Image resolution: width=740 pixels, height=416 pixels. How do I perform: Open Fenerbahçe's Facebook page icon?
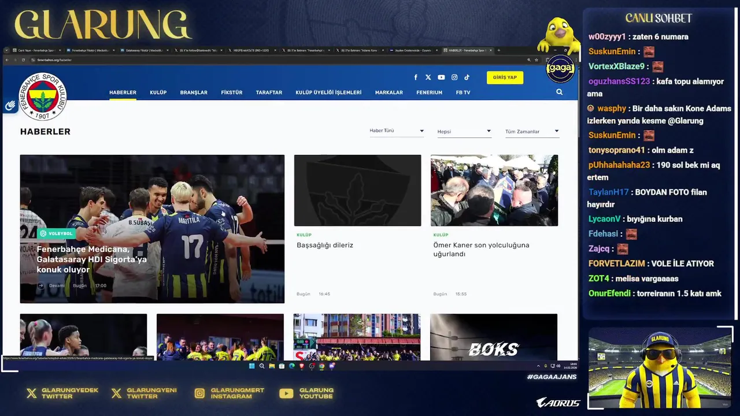[x=416, y=77]
